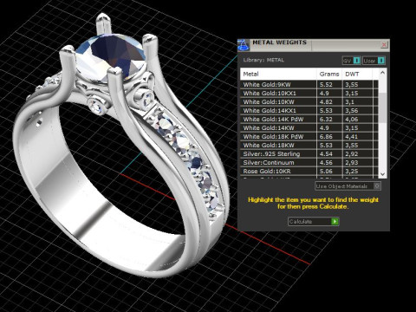The height and width of the screenshot is (312, 416).
Task: Select the Silver:.925 Sterling row
Action: (x=309, y=154)
